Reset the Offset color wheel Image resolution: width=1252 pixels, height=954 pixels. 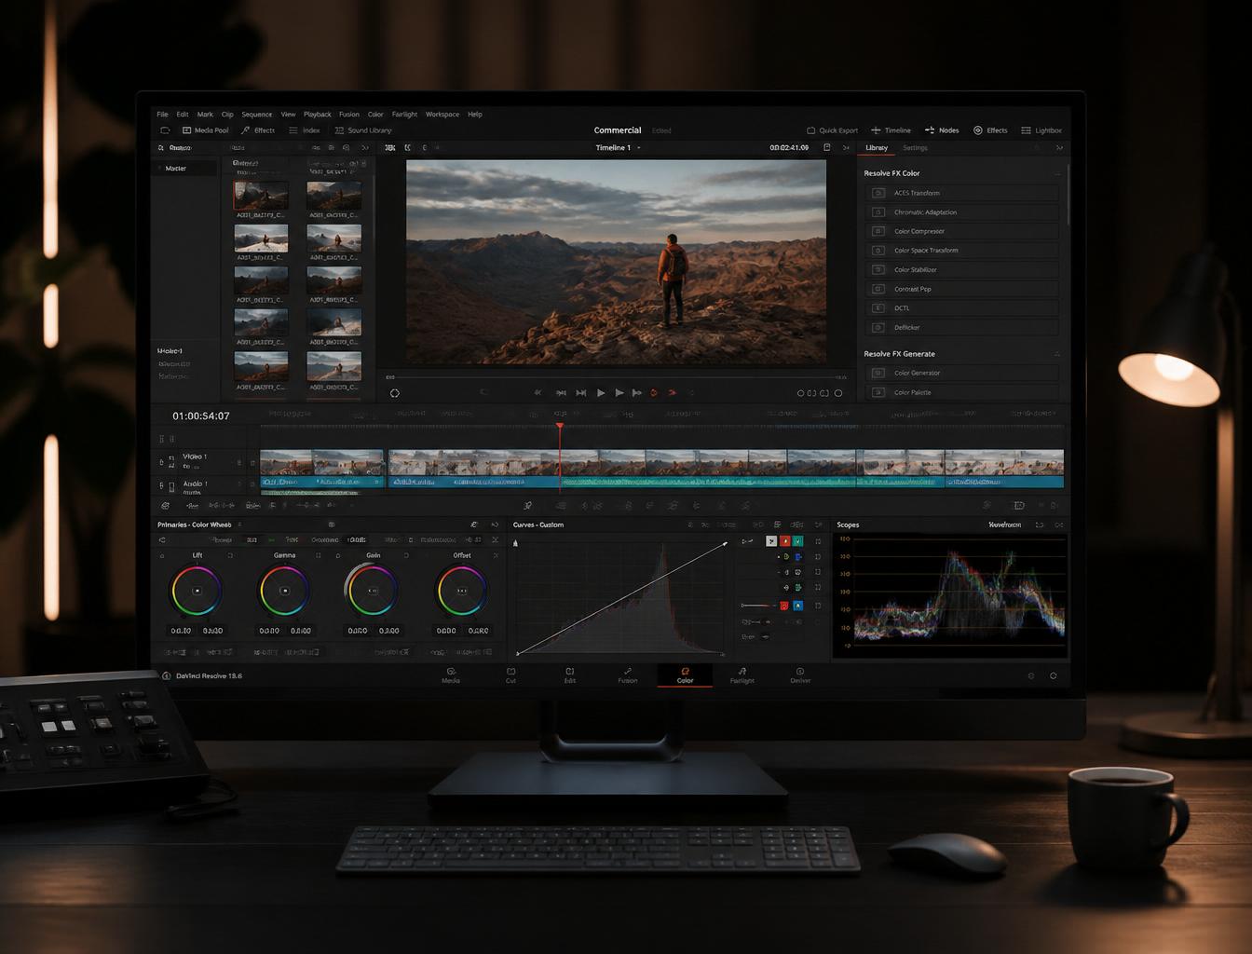496,555
